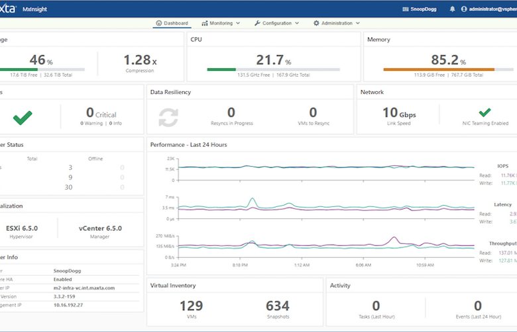Click the Monitoring chart icon
Screen dimensions: 517x332
point(205,23)
